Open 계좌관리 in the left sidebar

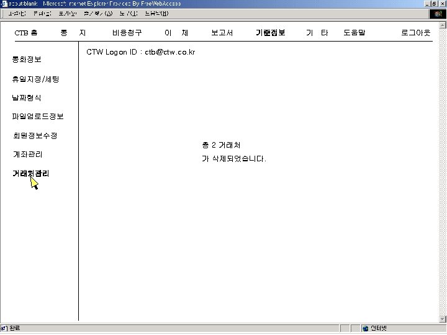coord(28,154)
